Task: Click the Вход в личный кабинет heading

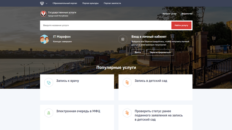Action: (149, 37)
